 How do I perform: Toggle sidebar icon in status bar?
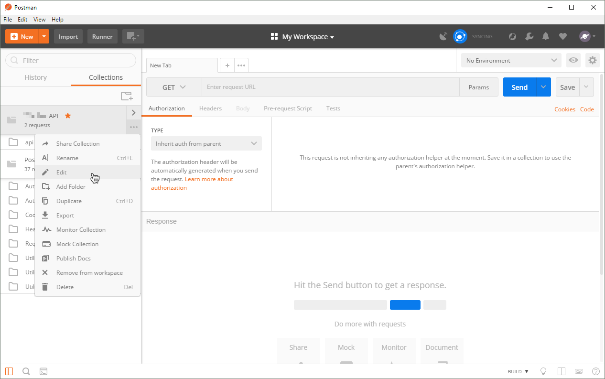coord(10,371)
